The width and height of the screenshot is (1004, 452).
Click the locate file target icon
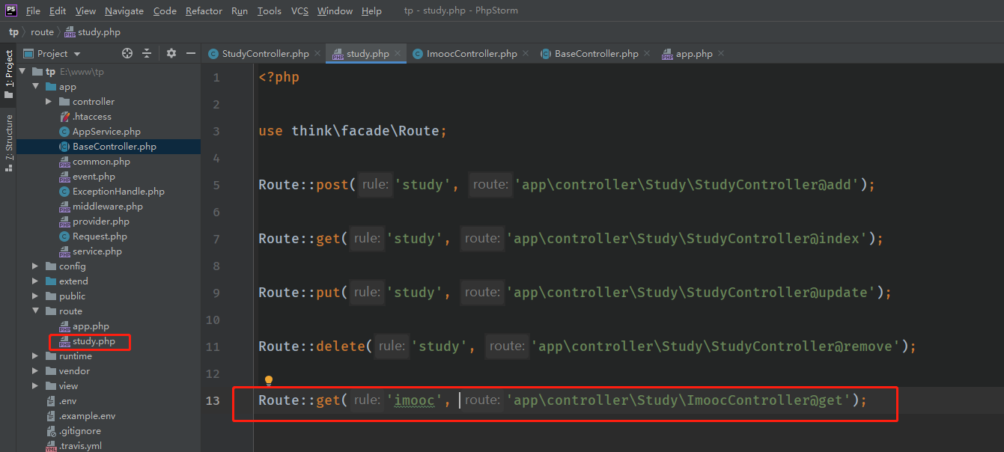click(127, 53)
